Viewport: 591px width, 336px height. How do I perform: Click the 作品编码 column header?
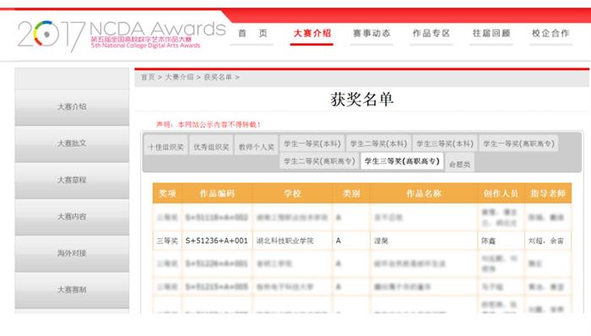(x=217, y=193)
